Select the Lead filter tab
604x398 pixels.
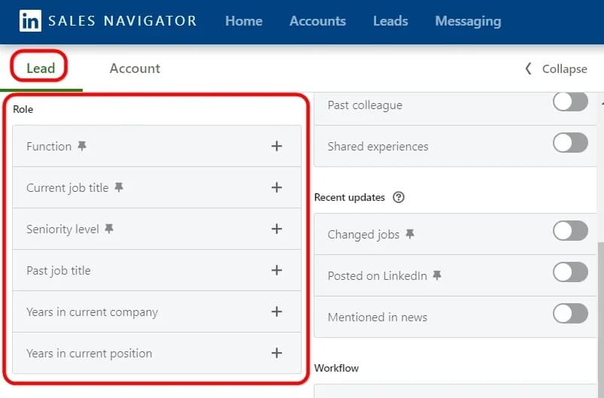pos(41,68)
